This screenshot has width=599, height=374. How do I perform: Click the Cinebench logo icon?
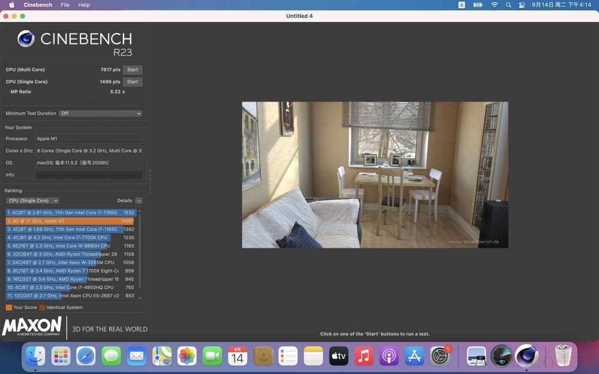click(26, 39)
